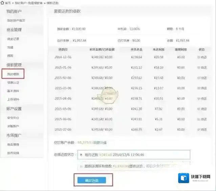The height and width of the screenshot is (191, 216).
Task: Open 拍币兑换 in the sidebar
Action: pos(13,153)
